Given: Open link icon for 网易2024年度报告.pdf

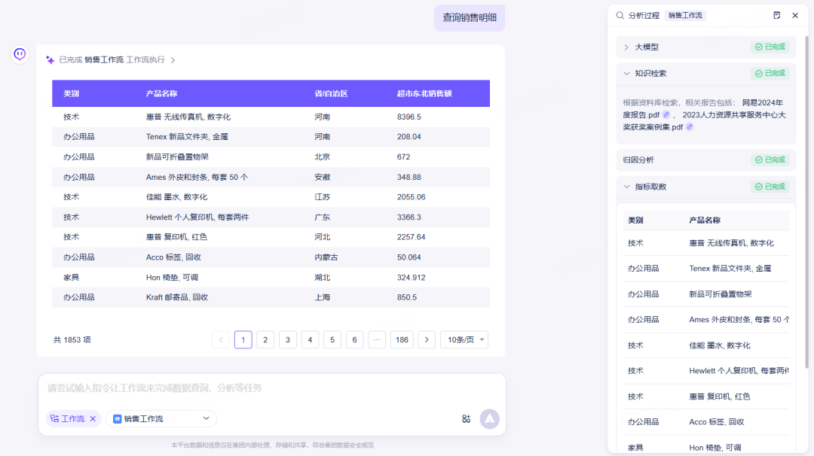Looking at the screenshot, I should coord(666,114).
